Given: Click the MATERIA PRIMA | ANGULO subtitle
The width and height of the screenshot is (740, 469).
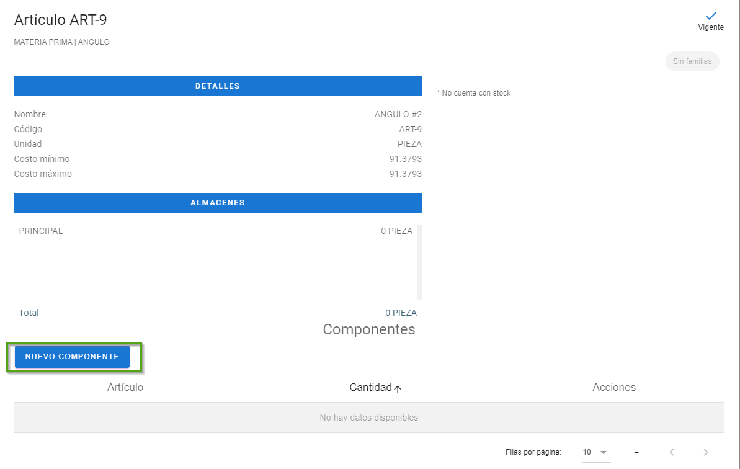Looking at the screenshot, I should [x=62, y=42].
